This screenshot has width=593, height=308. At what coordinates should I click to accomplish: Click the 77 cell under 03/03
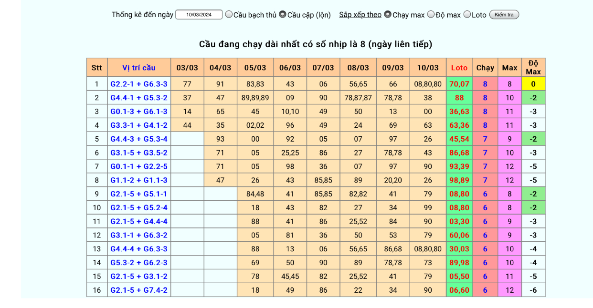(187, 84)
